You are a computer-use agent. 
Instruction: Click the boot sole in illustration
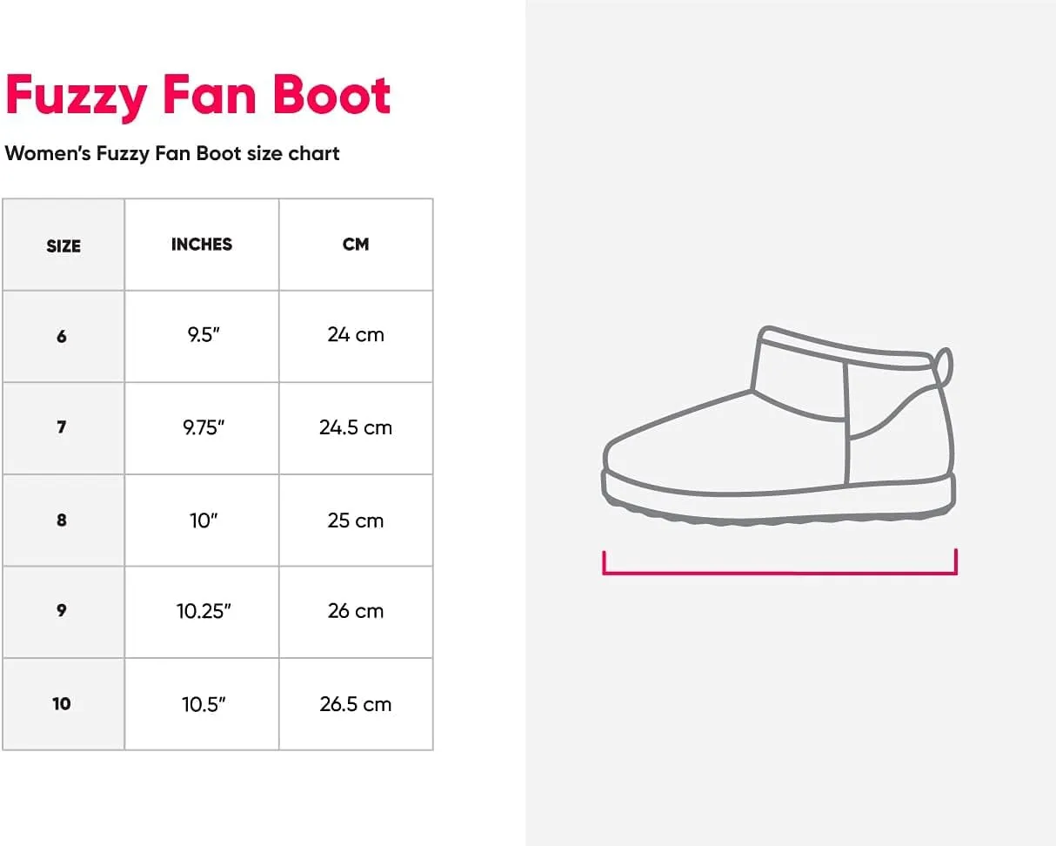pyautogui.click(x=779, y=499)
